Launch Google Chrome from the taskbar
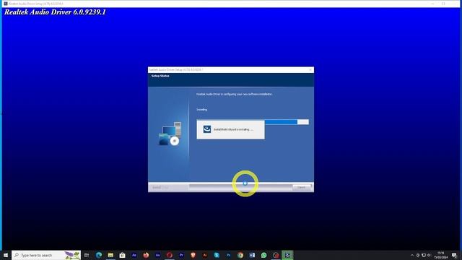The height and width of the screenshot is (260, 462). [x=240, y=255]
